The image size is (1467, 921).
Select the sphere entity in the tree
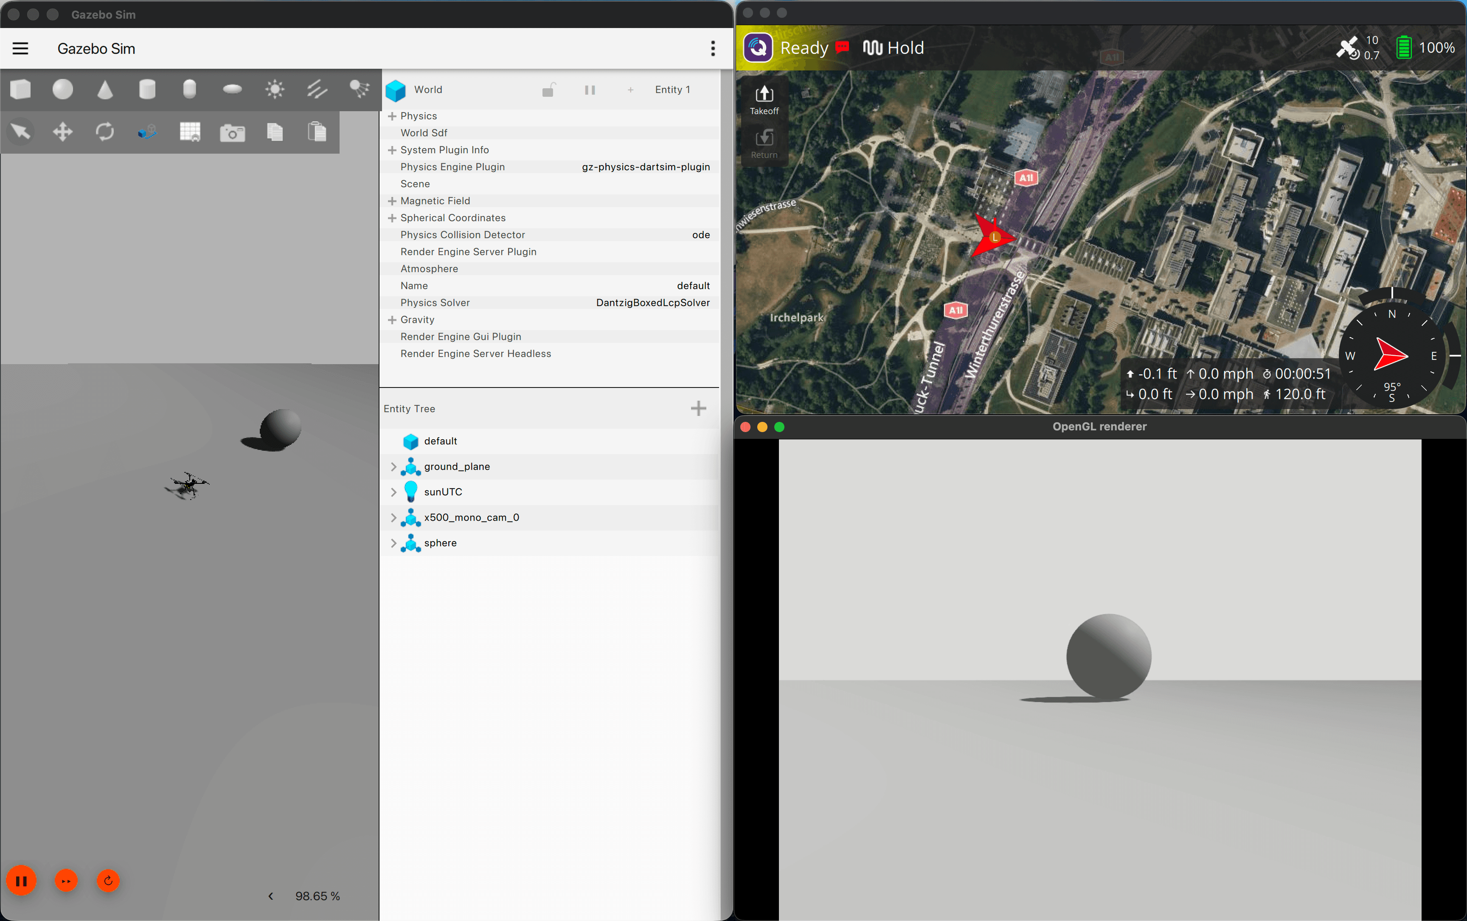pos(440,543)
